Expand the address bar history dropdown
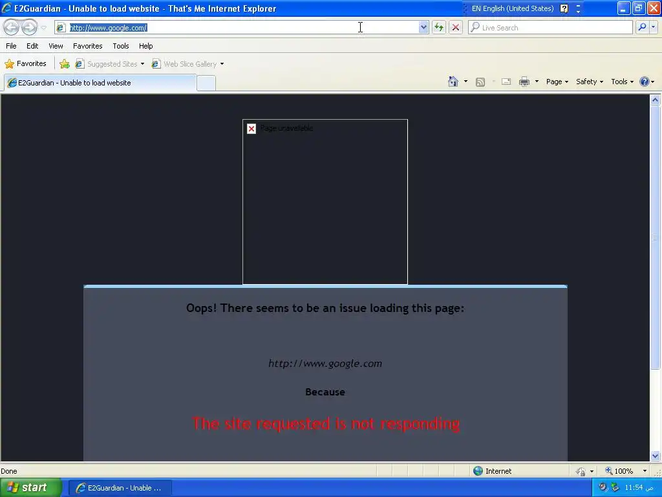This screenshot has height=497, width=662. (423, 27)
